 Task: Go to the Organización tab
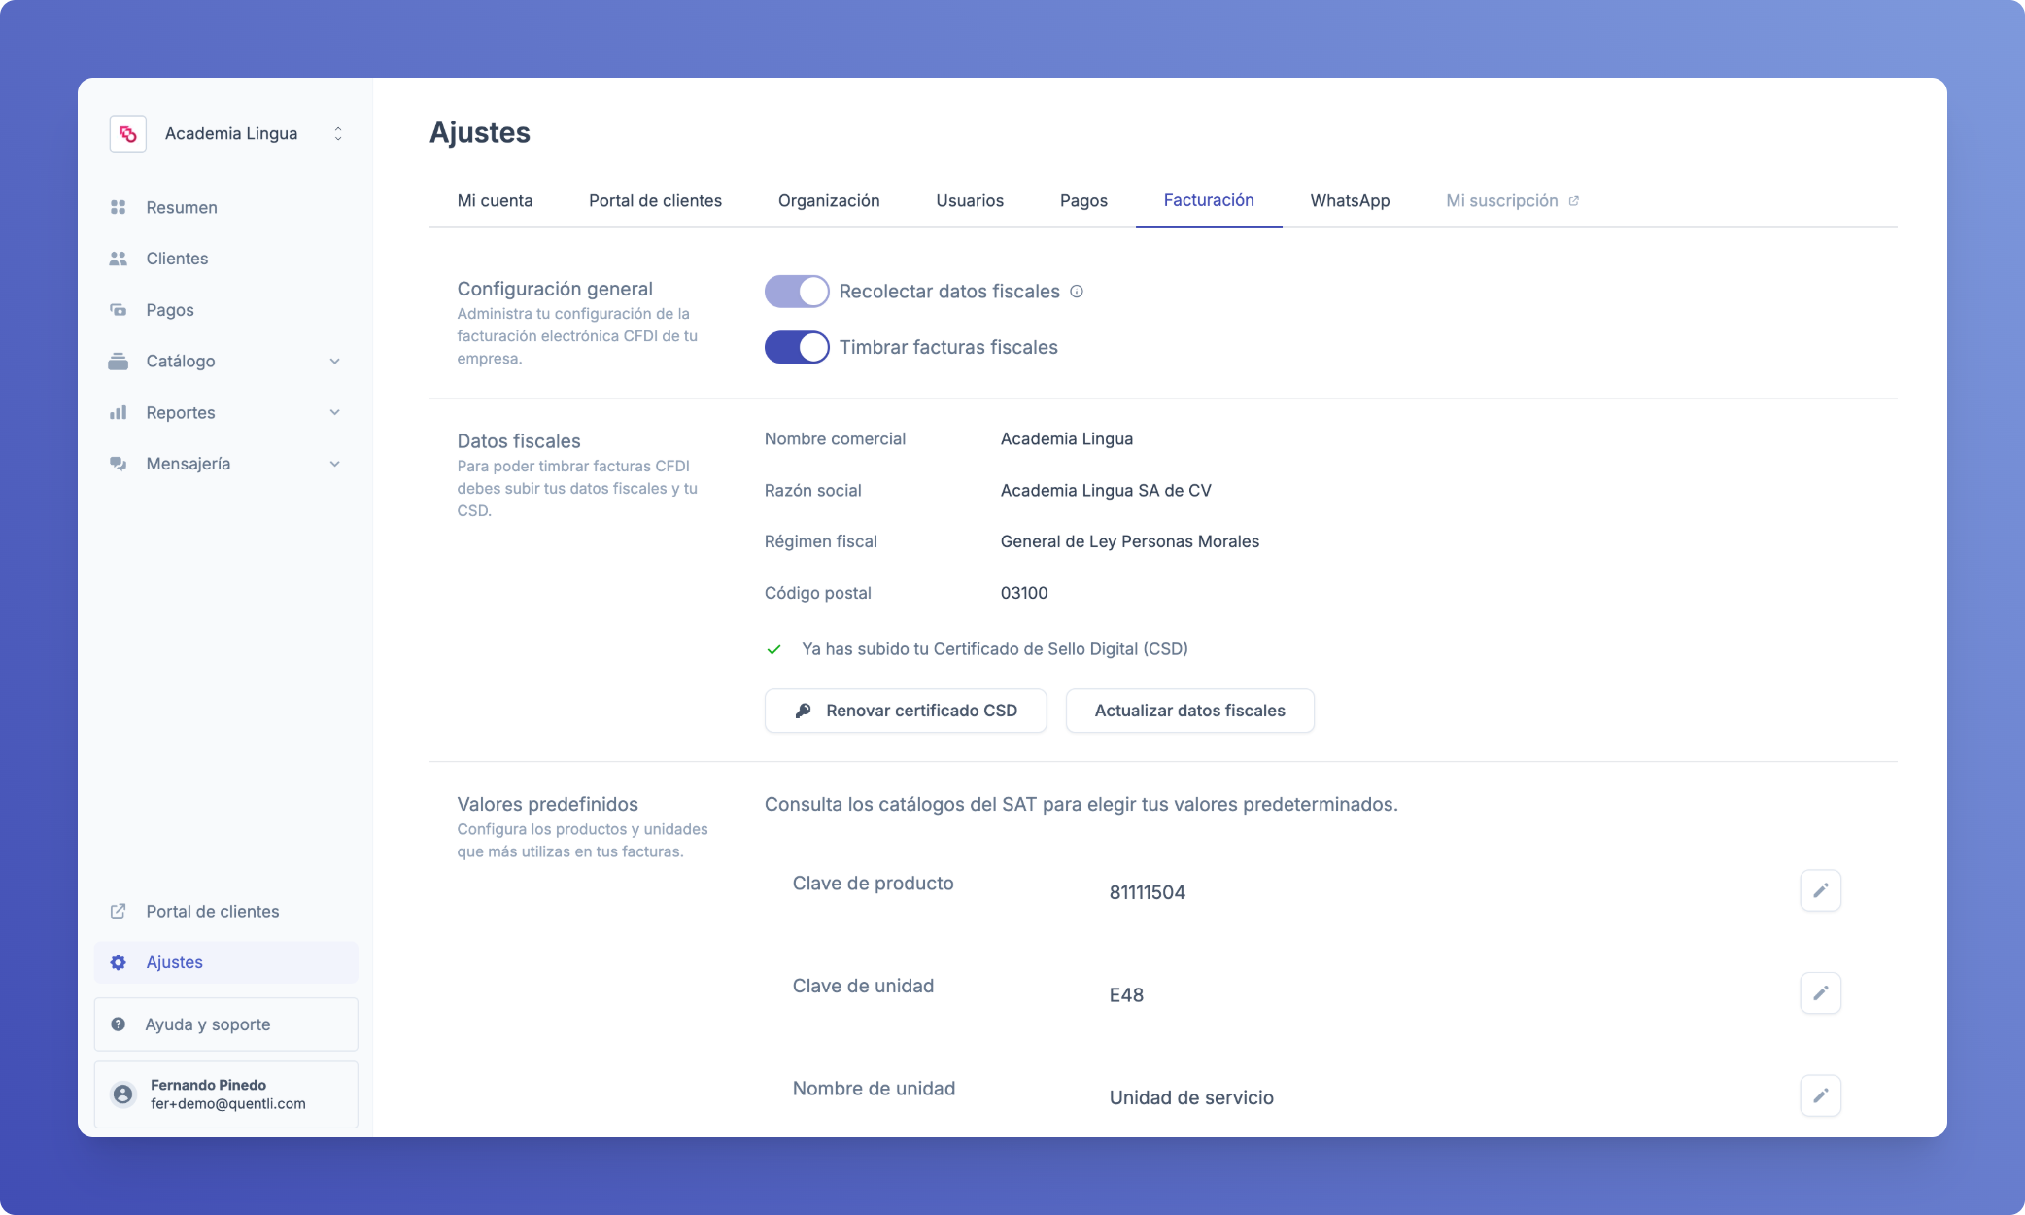coord(828,200)
